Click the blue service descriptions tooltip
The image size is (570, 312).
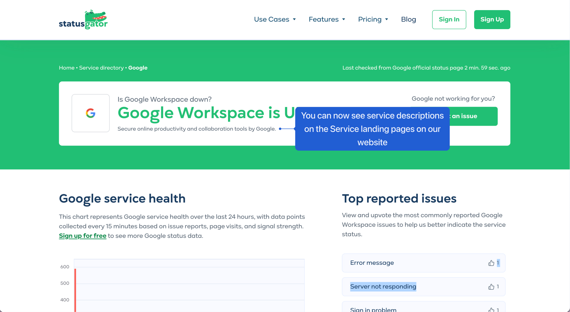tap(372, 129)
